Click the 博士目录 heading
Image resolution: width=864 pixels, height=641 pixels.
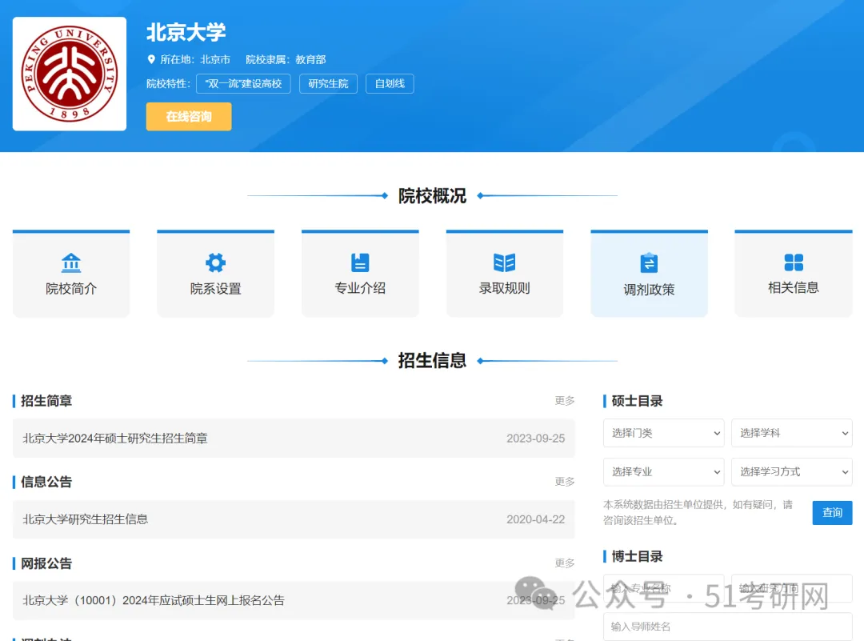point(637,556)
